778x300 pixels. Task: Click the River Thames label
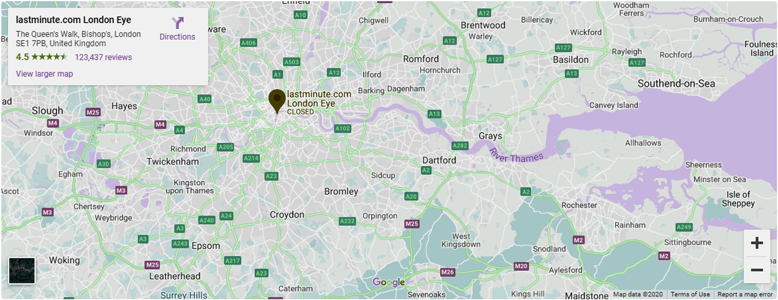click(516, 157)
